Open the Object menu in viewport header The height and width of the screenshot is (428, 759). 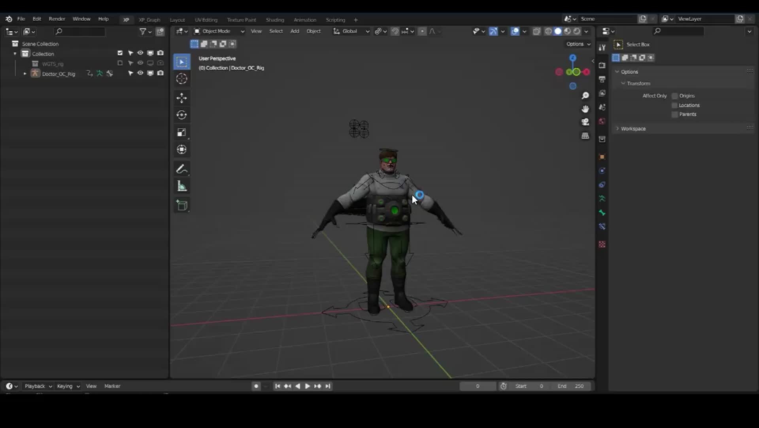pos(313,31)
